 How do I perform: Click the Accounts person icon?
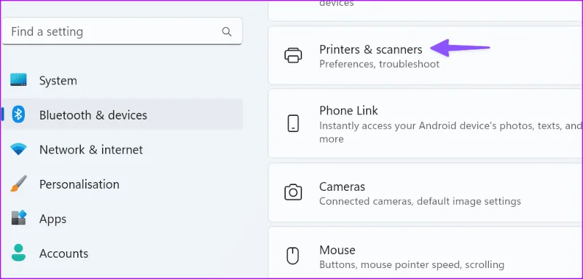(18, 253)
